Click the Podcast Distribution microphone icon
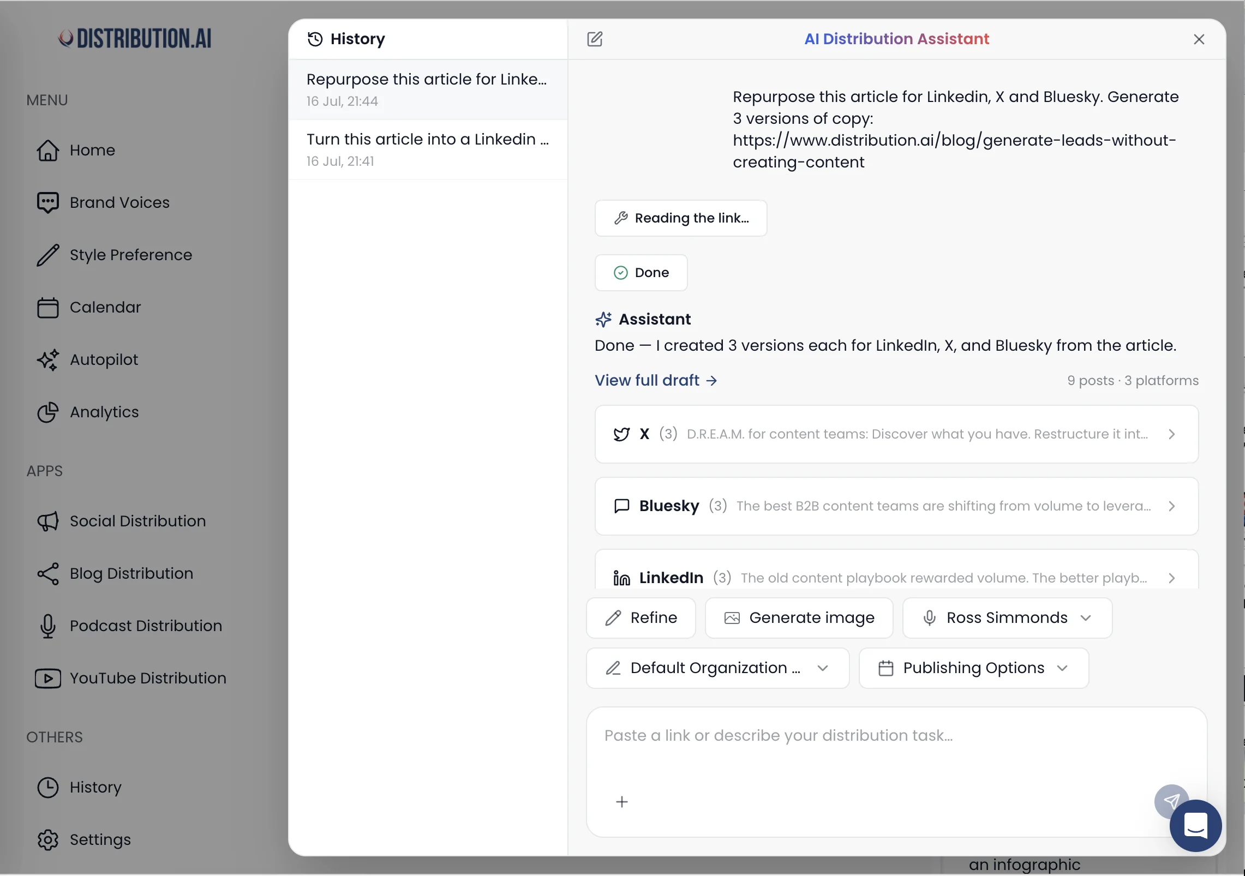 pyautogui.click(x=48, y=626)
